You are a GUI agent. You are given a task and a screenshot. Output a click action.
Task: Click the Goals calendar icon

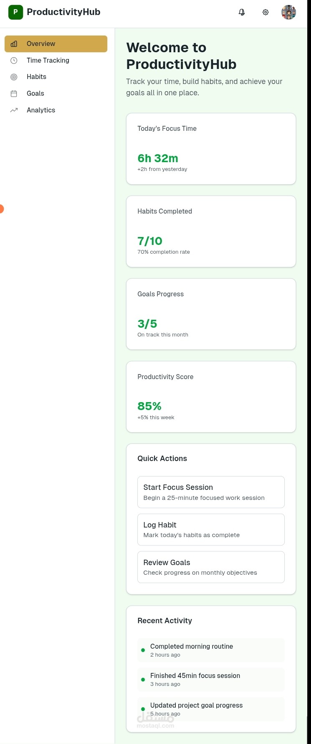point(14,94)
